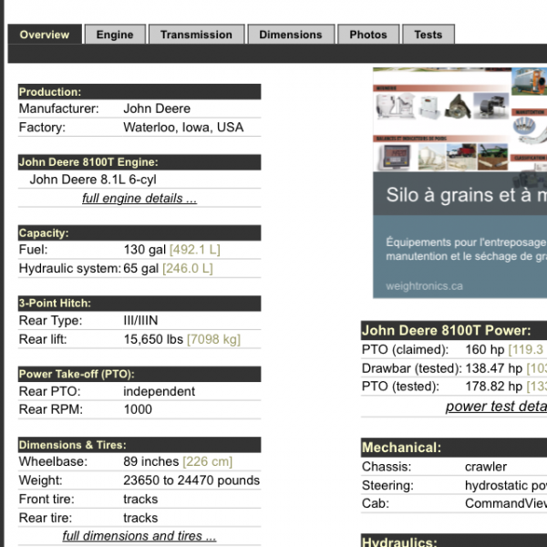Click Rear RPM 1000 value
The height and width of the screenshot is (547, 547).
tap(139, 409)
